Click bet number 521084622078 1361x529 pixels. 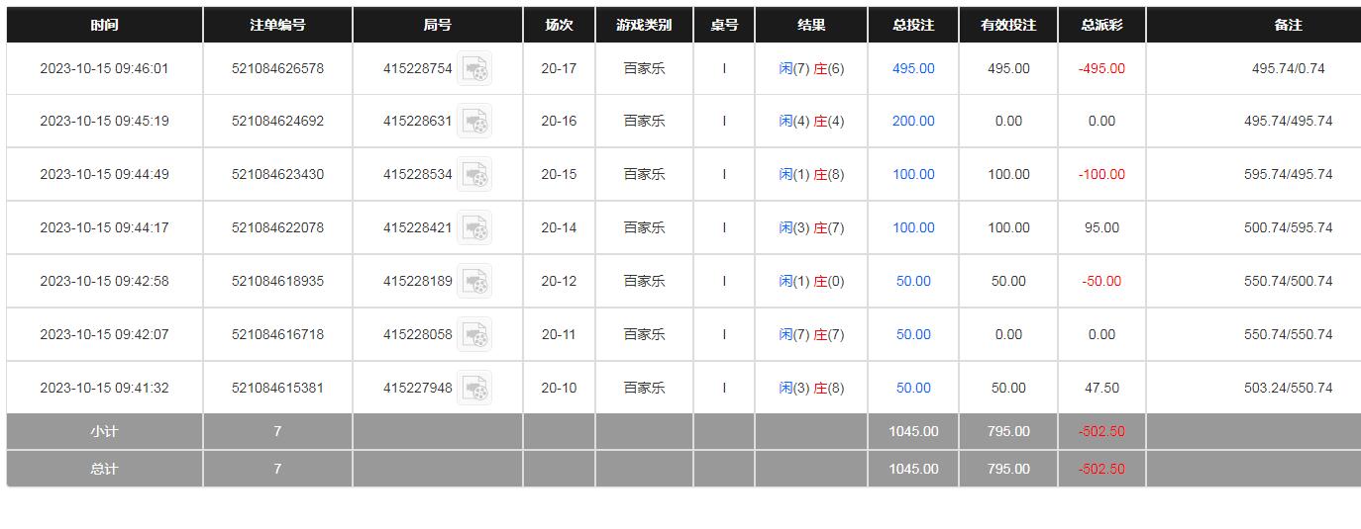277,228
